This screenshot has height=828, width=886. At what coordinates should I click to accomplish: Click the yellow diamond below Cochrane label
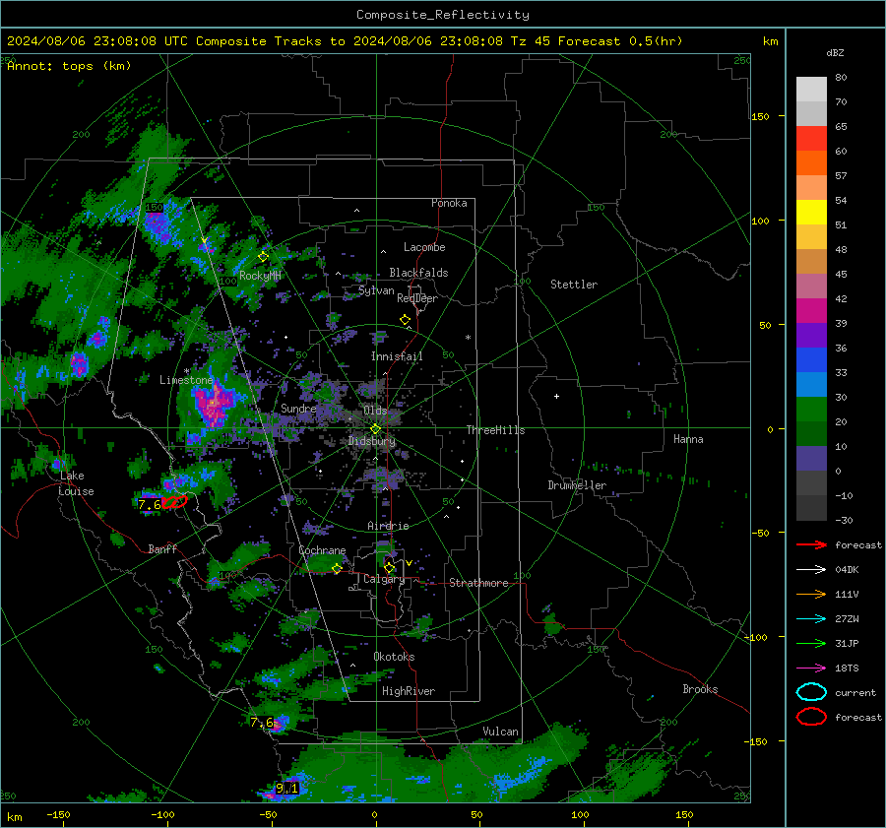tap(337, 569)
